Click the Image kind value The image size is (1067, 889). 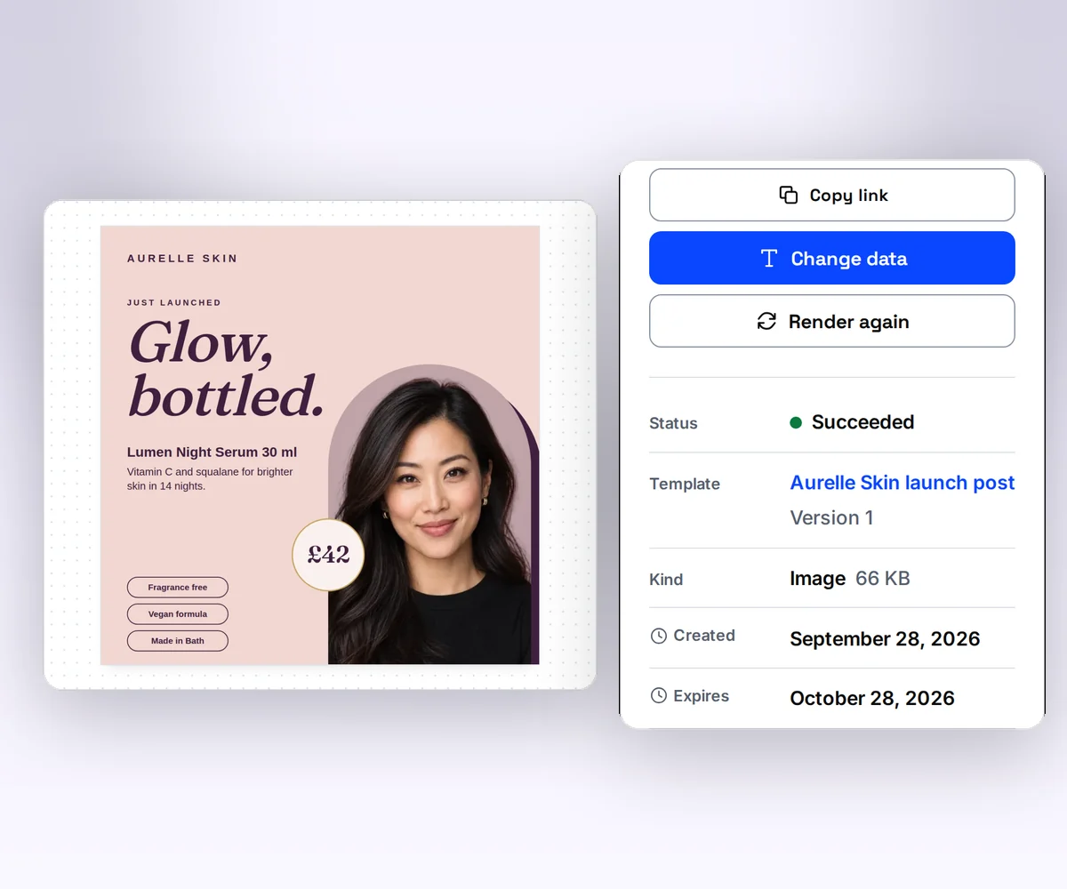point(817,579)
